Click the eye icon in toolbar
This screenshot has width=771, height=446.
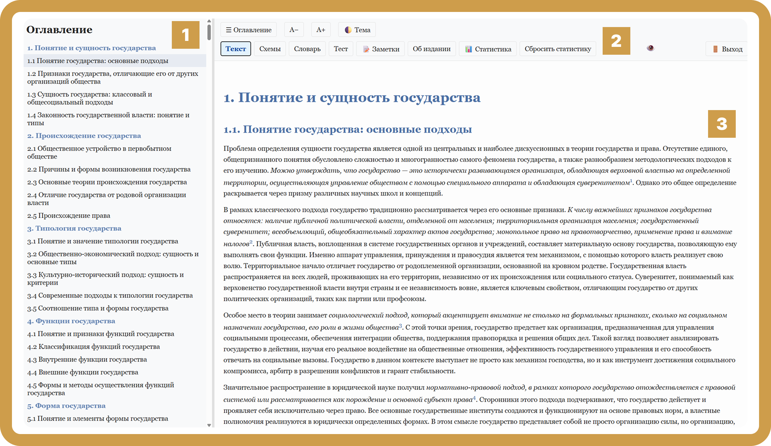650,48
